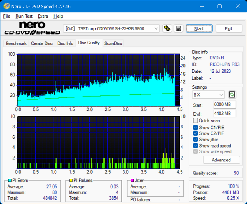
Task: Click the yellow PI Failures legend swatch
Action: coord(71,180)
